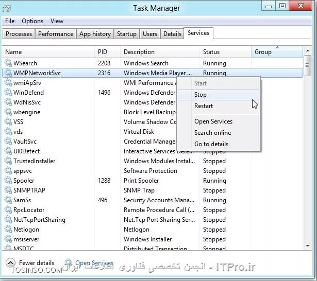This screenshot has width=317, height=281.
Task: Click the gear icon beside WSearch
Action: pos(8,63)
